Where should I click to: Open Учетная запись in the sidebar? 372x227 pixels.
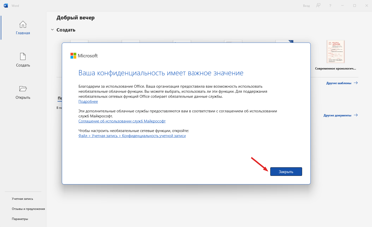point(22,199)
